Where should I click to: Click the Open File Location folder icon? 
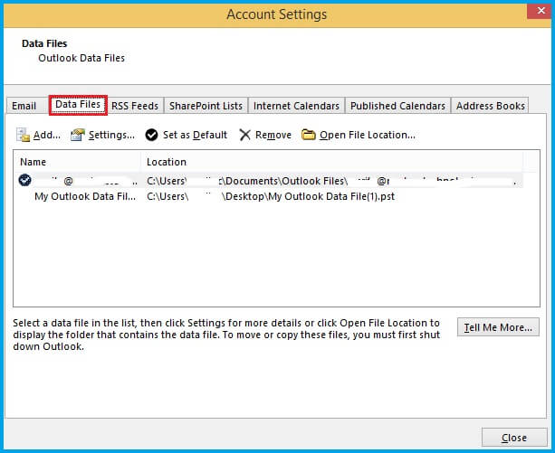pyautogui.click(x=309, y=135)
